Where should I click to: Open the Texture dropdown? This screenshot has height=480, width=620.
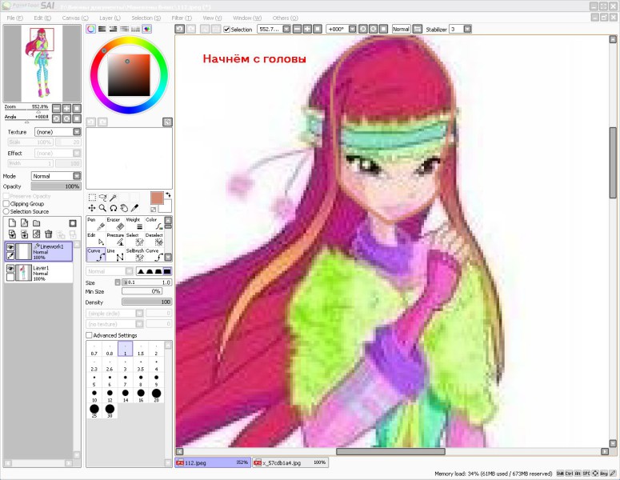77,132
